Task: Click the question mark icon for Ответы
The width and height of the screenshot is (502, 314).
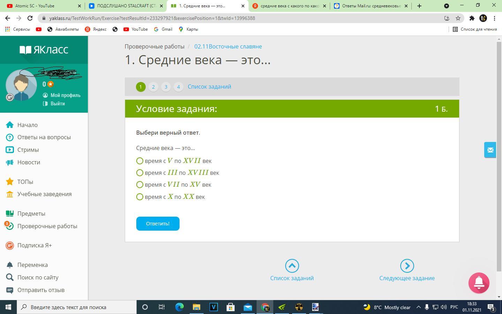Action: [x=10, y=137]
